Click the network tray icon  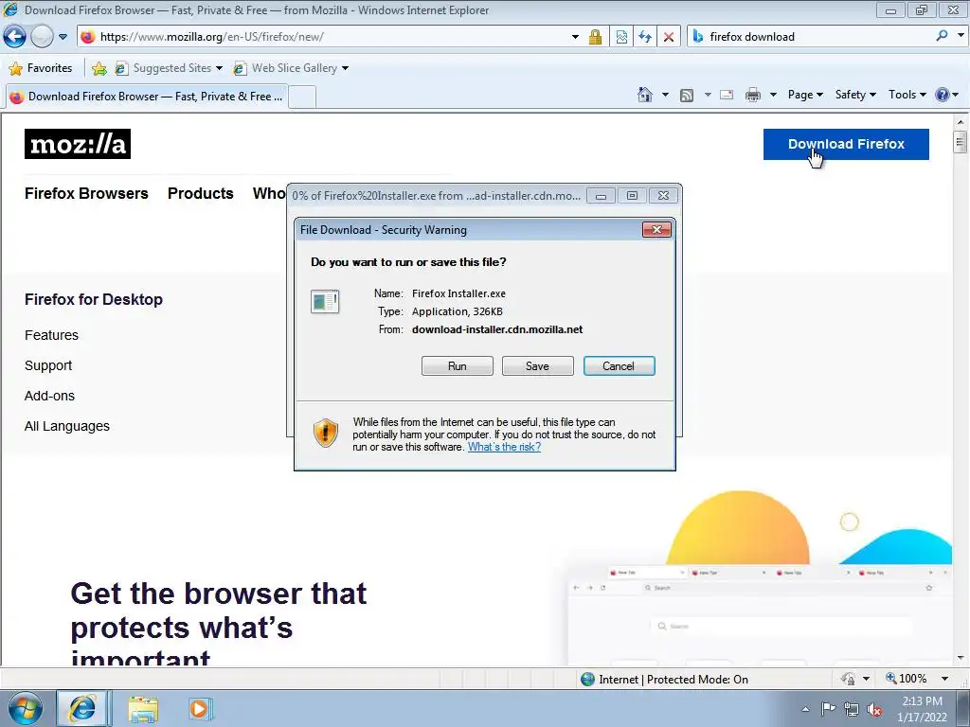tap(852, 710)
